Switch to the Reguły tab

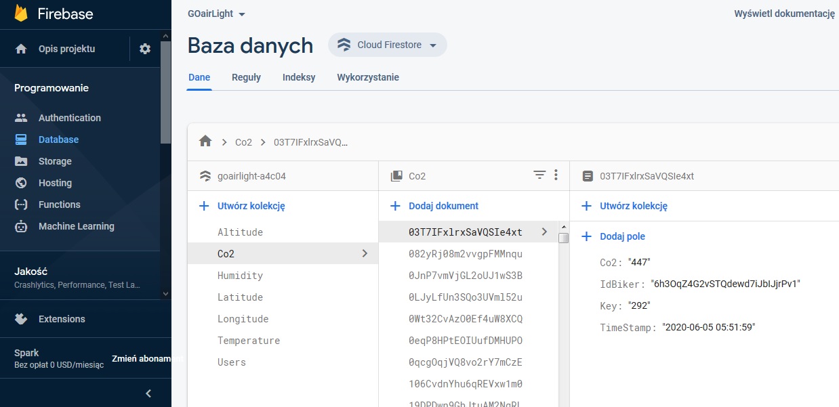click(x=246, y=77)
